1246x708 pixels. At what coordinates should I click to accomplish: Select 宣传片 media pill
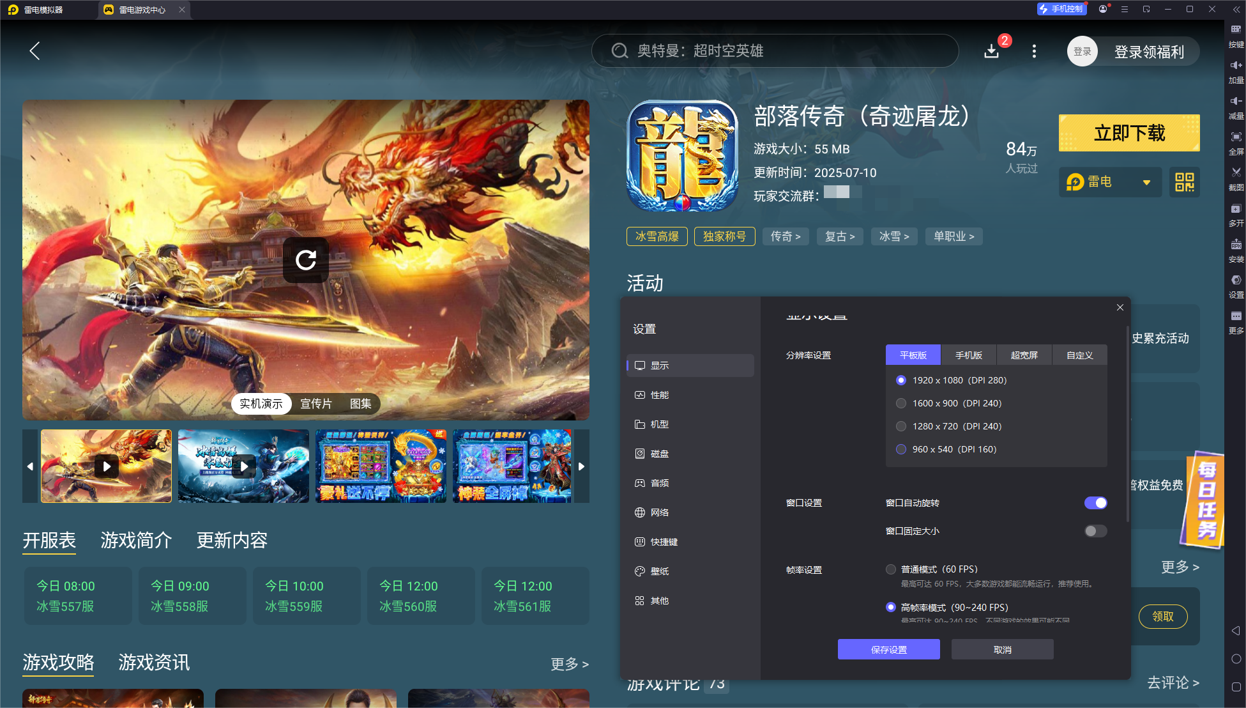point(316,404)
